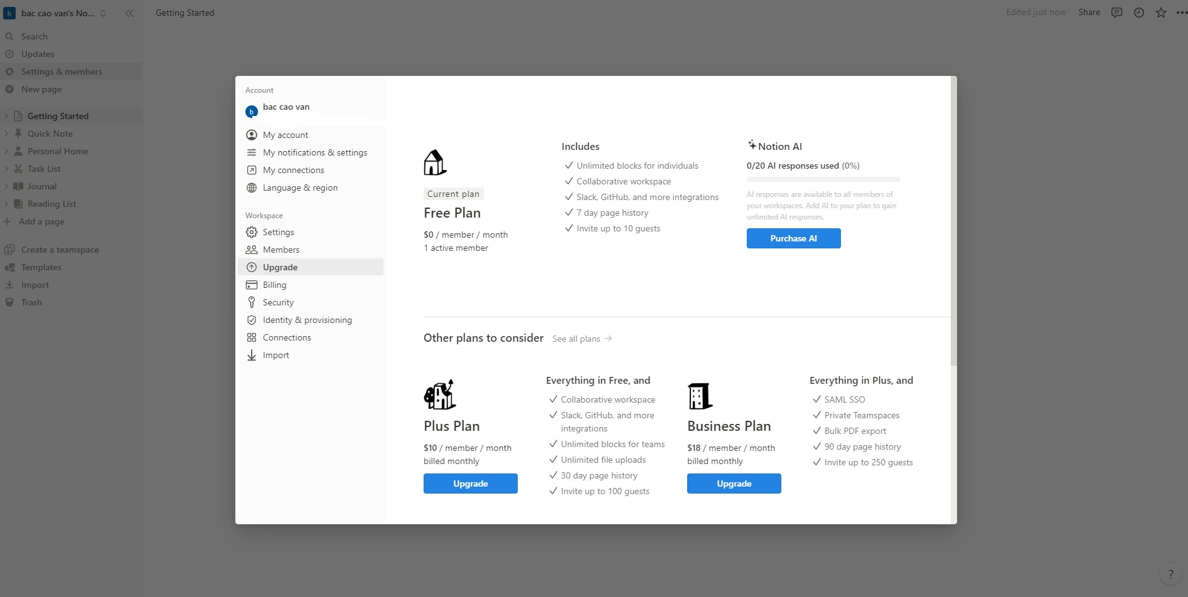1188x597 pixels.
Task: Click the Share button
Action: [1089, 12]
